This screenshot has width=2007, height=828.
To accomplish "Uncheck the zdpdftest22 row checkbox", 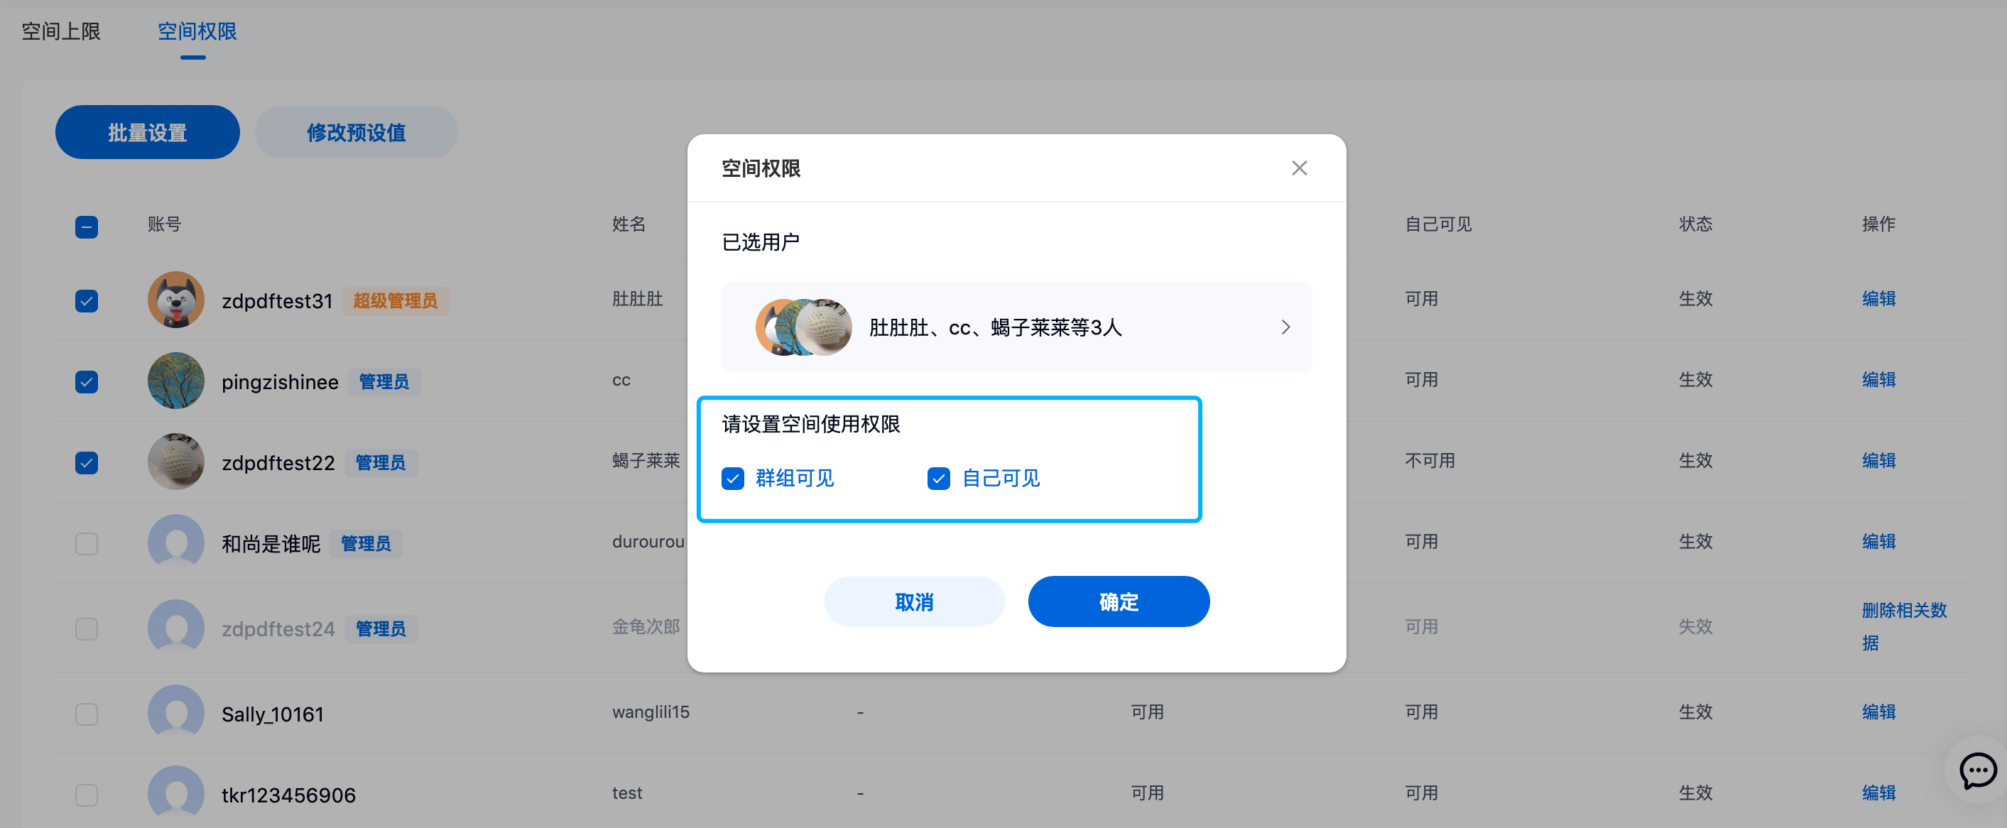I will pos(87,463).
